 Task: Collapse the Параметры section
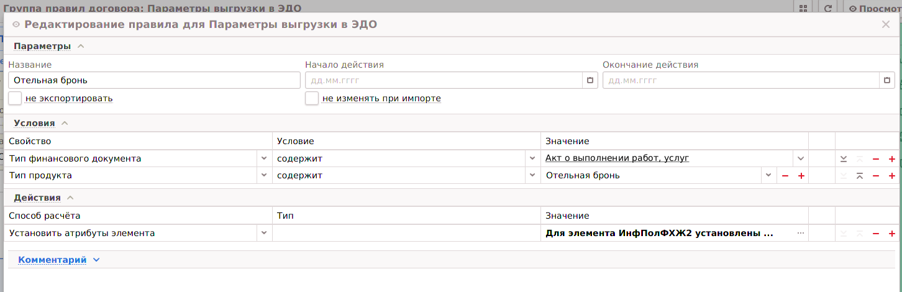pyautogui.click(x=81, y=46)
